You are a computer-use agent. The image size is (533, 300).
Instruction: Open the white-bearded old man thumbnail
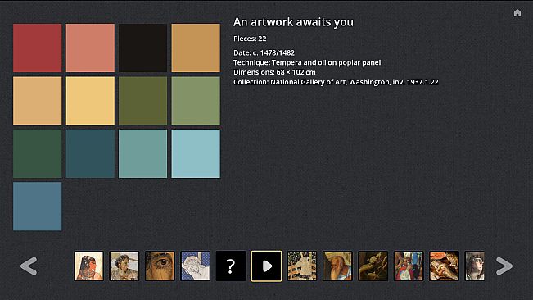click(337, 266)
